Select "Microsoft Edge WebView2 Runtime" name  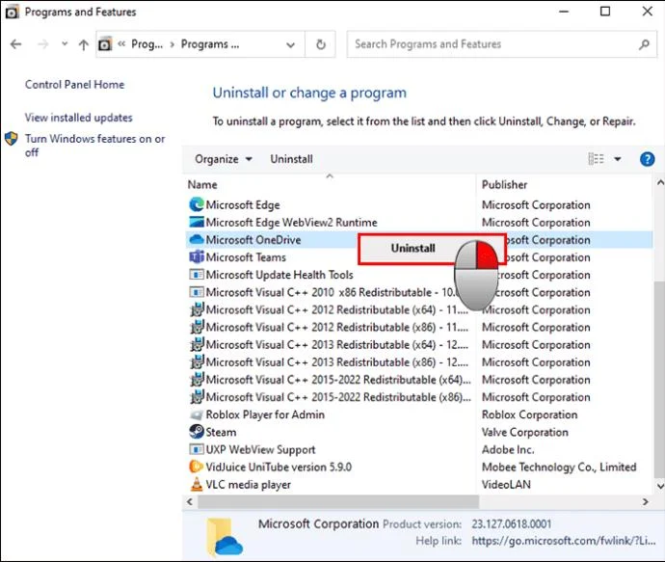pyautogui.click(x=291, y=223)
